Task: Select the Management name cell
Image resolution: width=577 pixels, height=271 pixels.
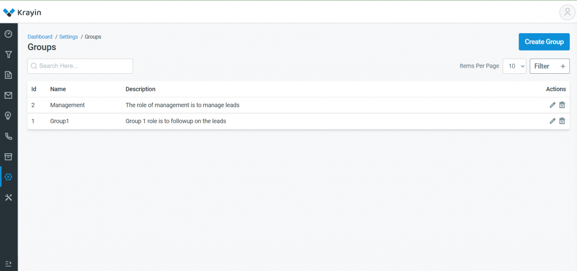Action: (x=68, y=105)
